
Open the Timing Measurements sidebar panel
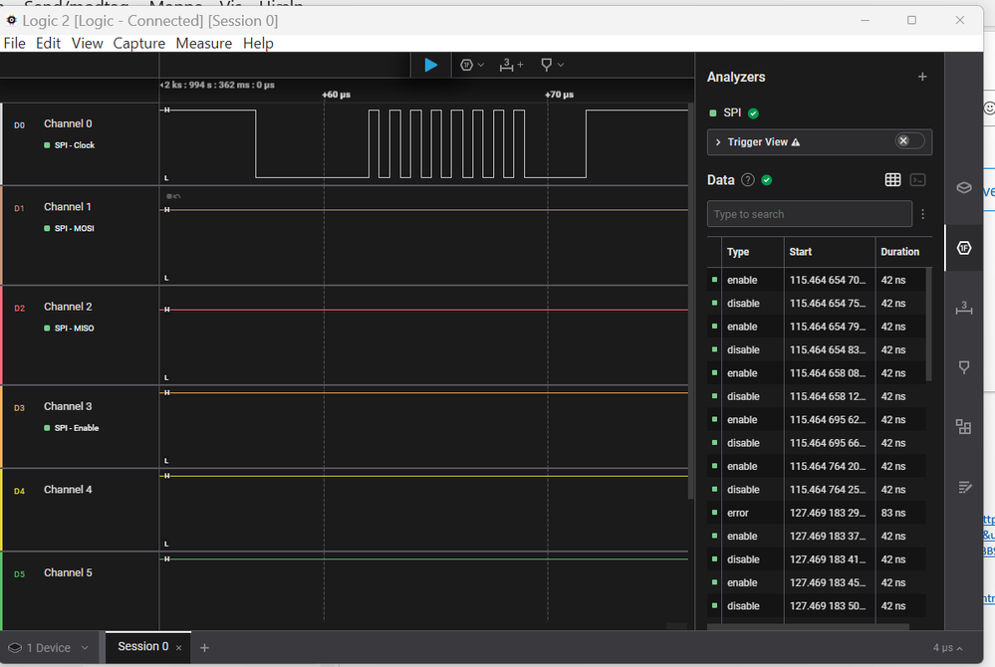pyautogui.click(x=964, y=309)
